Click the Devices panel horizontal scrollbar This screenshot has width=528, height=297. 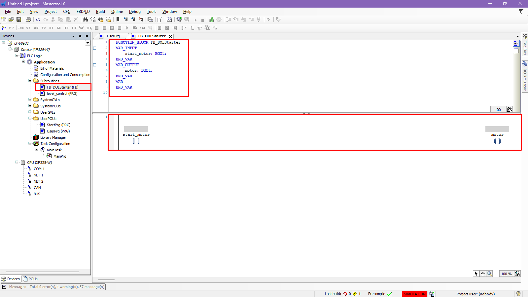click(x=42, y=272)
